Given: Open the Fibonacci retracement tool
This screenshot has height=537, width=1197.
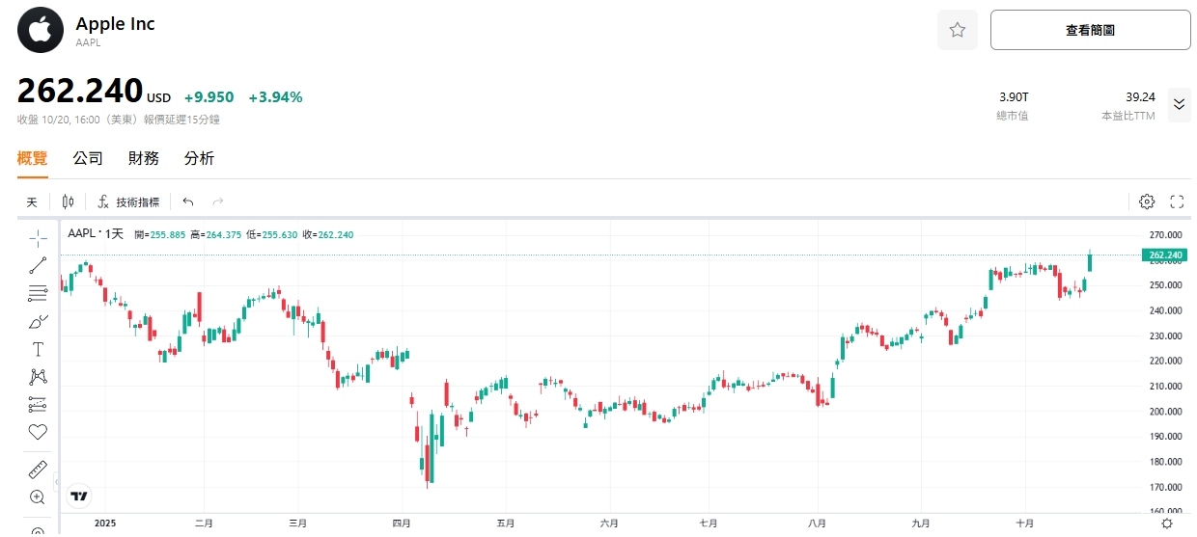Looking at the screenshot, I should point(38,293).
